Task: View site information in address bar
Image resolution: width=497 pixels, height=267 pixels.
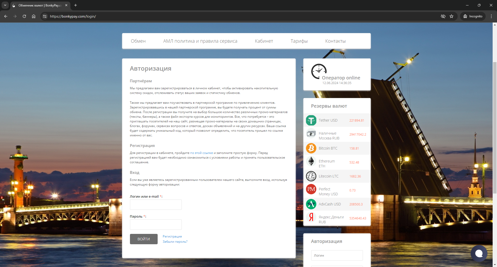Action: click(x=45, y=16)
